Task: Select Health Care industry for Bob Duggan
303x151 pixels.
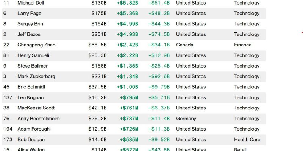Action: pos(247,139)
